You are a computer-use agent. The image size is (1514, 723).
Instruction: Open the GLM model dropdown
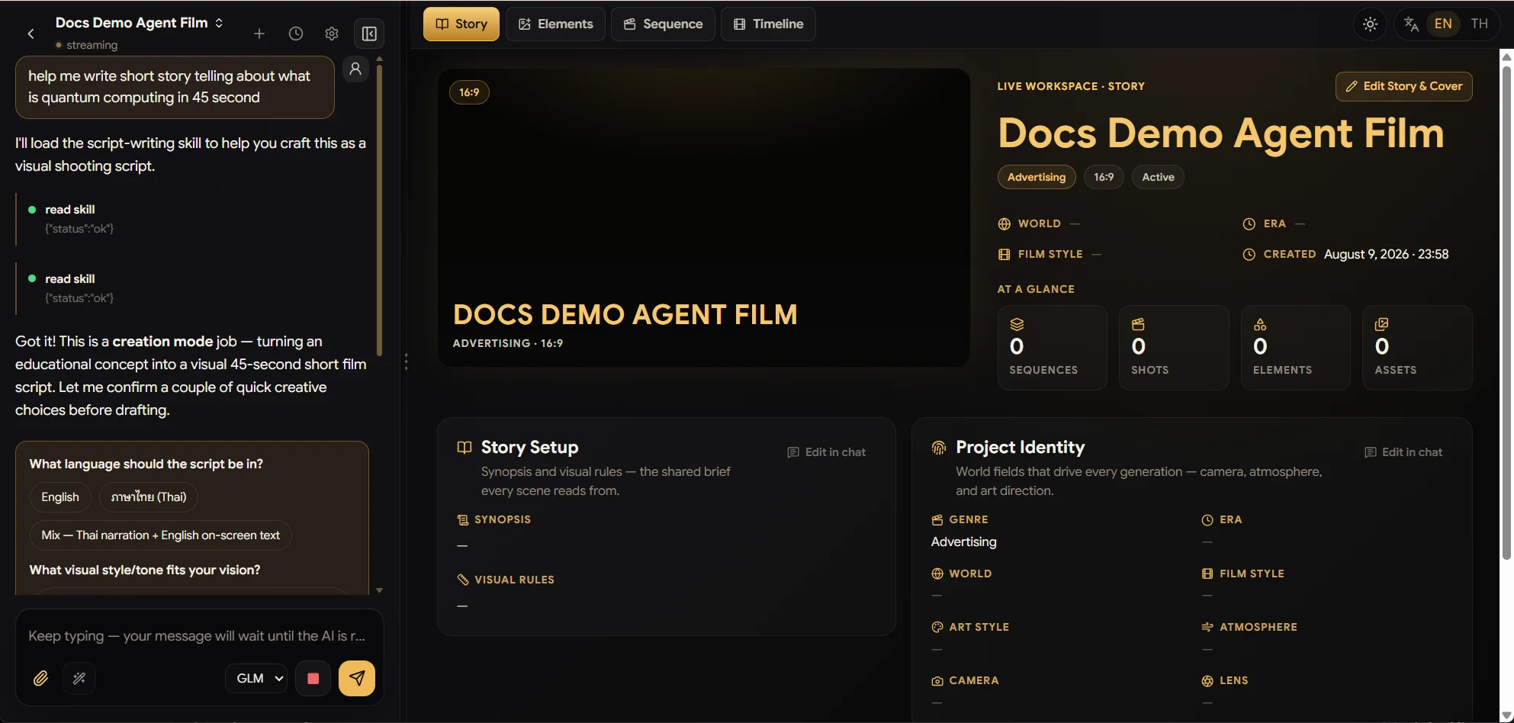(x=256, y=678)
